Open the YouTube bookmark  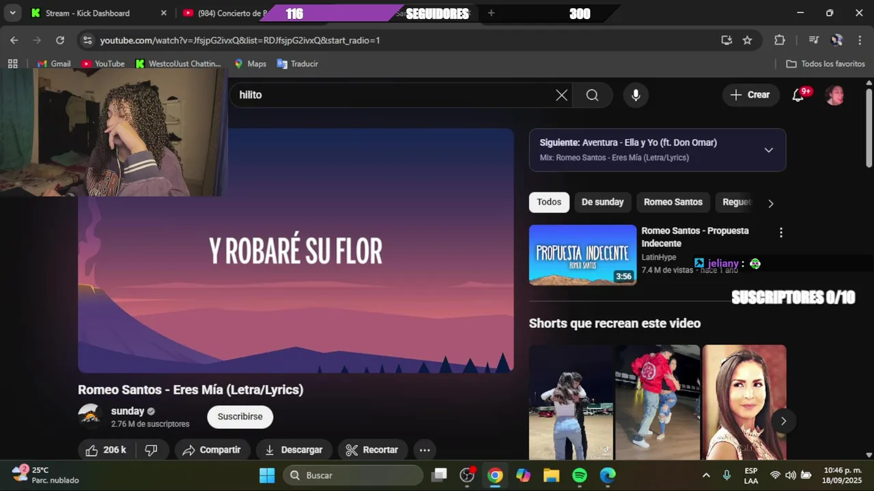coord(103,63)
